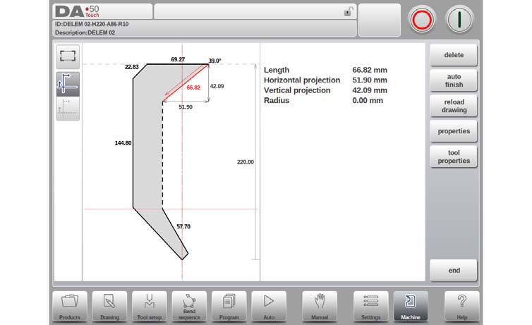Open the Bend sequence view
Viewport: 532px width, 325px height.
(x=189, y=306)
